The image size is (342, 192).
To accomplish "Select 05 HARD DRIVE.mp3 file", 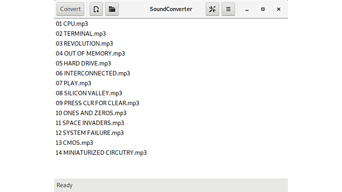I will 83,64.
